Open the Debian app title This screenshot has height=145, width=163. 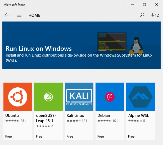104,116
